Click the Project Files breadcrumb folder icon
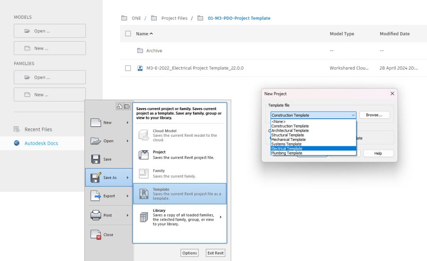Image resolution: width=427 pixels, height=261 pixels. click(x=154, y=18)
